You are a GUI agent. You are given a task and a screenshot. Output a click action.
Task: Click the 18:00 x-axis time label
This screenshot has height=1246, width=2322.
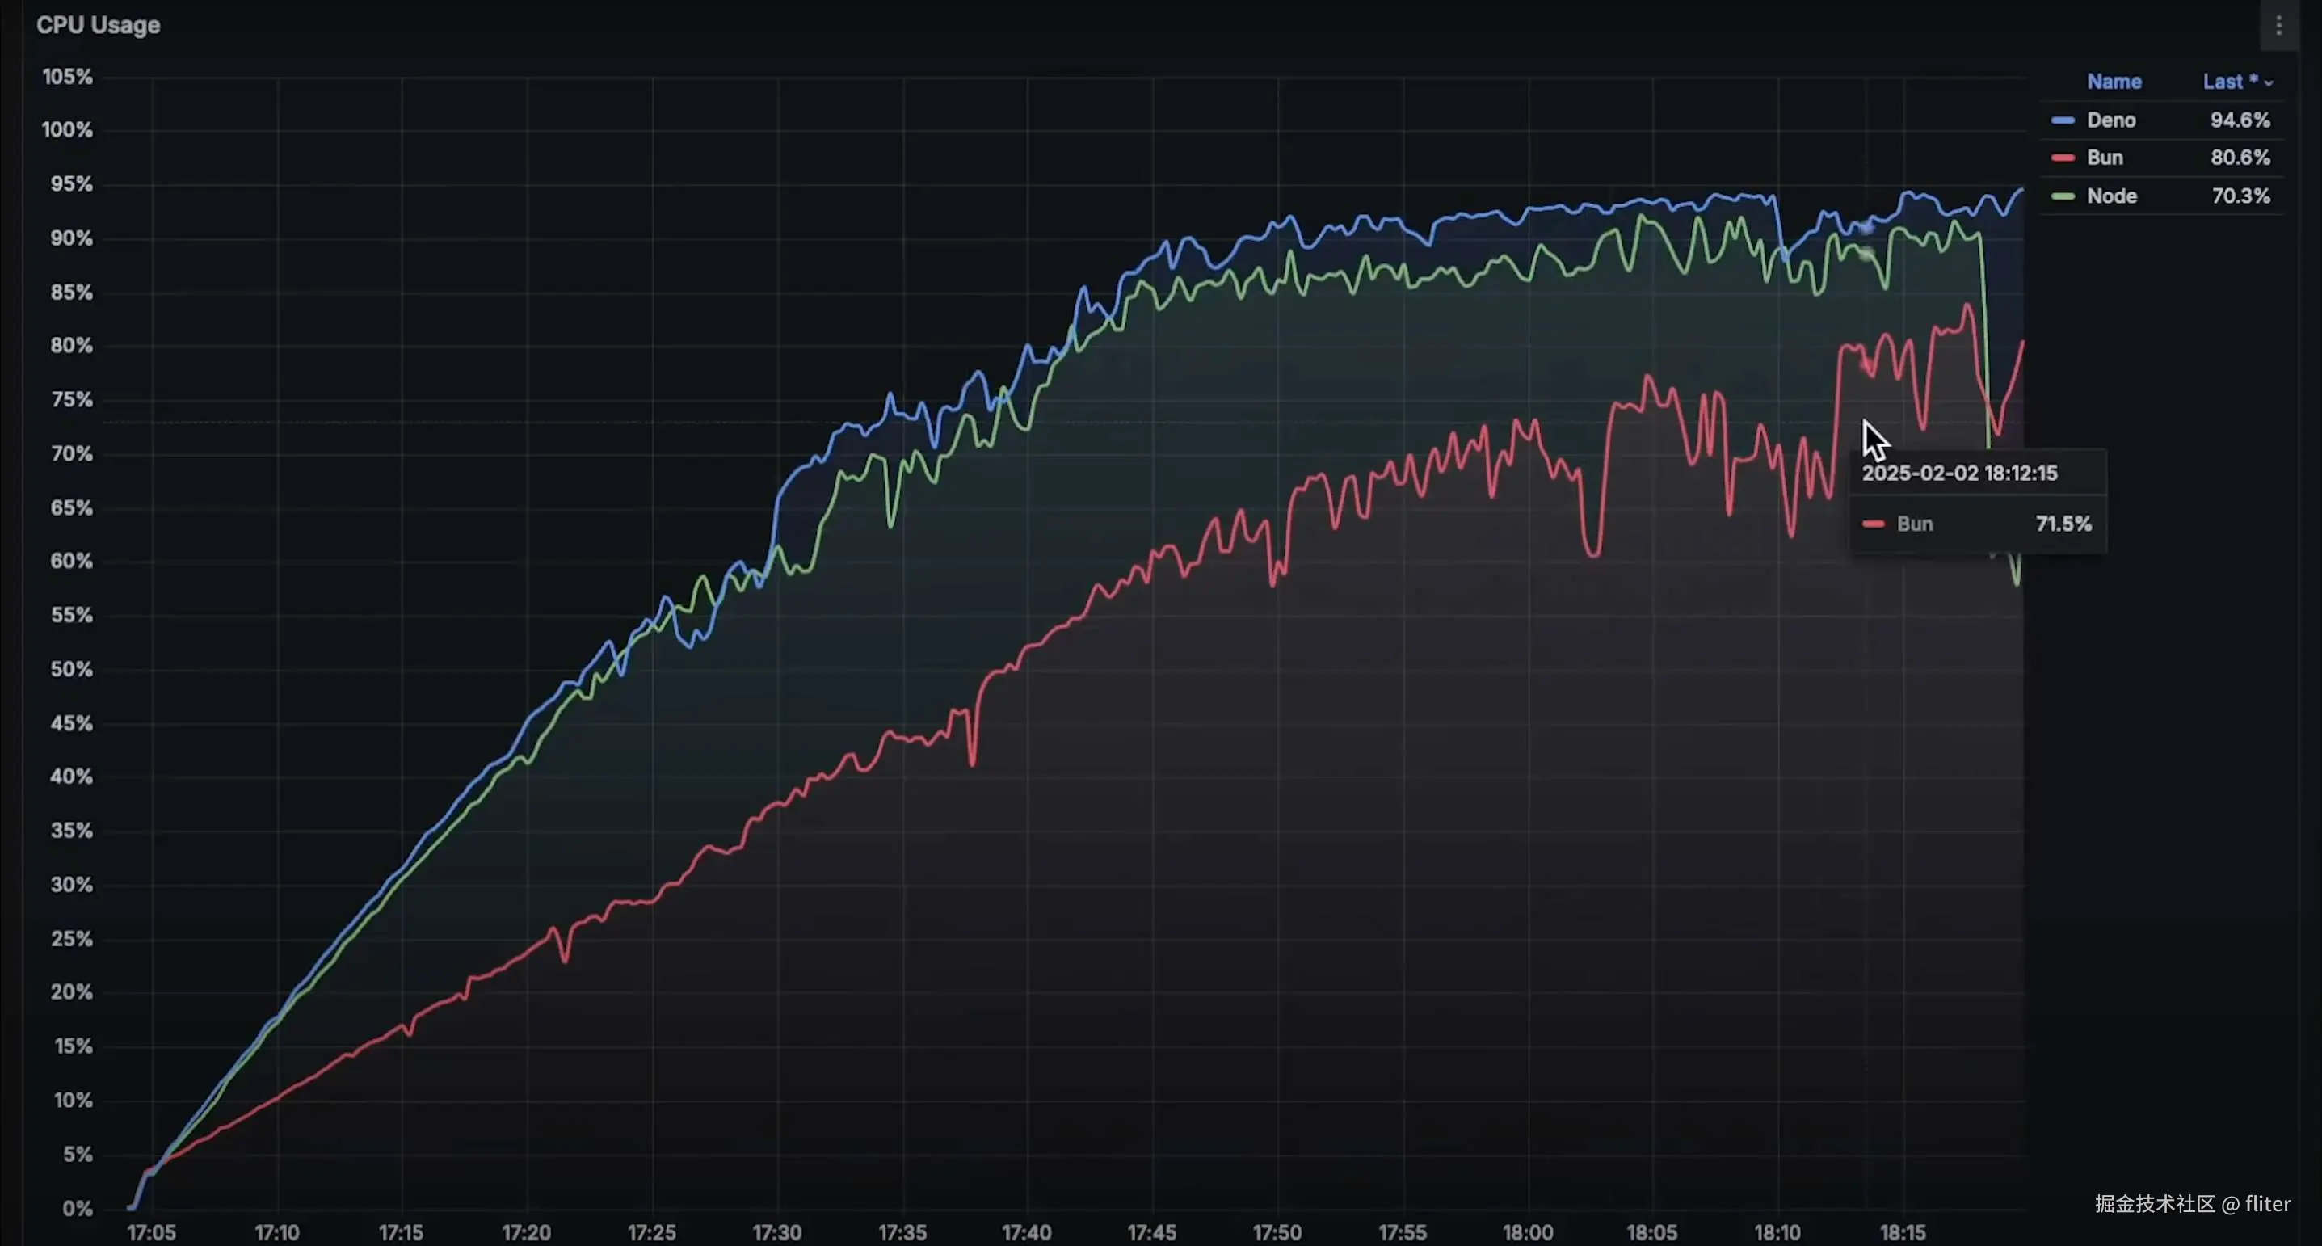[1527, 1231]
